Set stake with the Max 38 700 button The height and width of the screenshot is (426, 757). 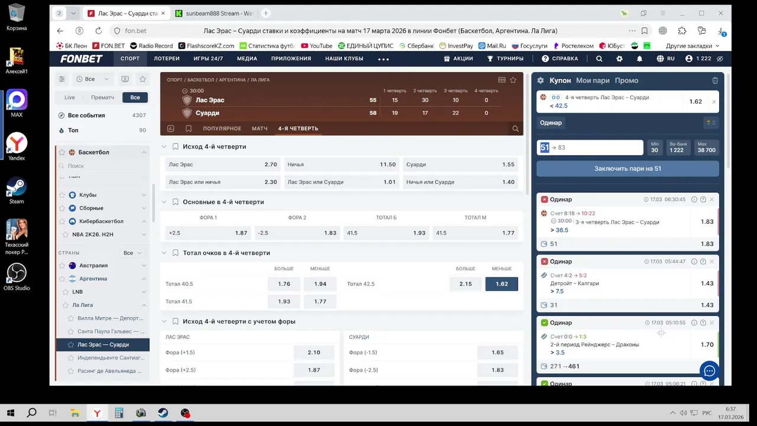coord(707,147)
